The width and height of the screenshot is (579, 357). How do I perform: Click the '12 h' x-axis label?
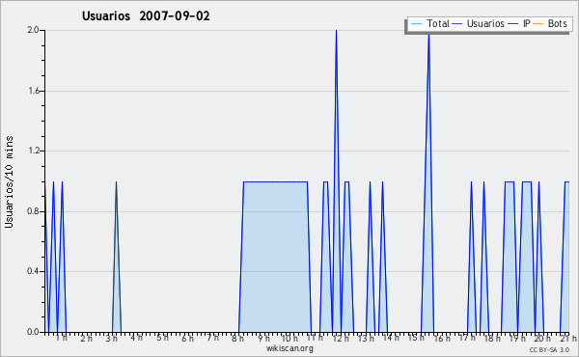coord(341,339)
